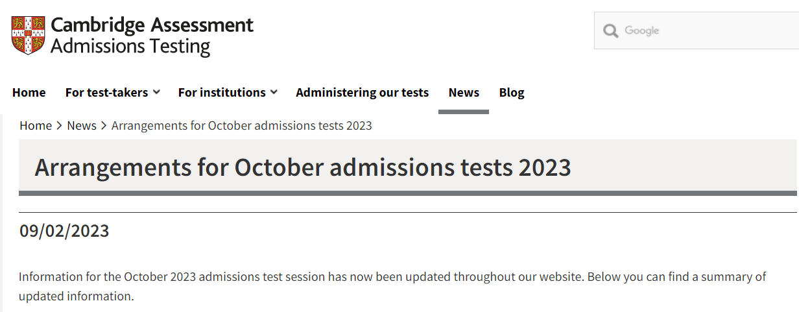Viewport: 799px width, 312px height.
Task: Open the For test-takers menu label
Action: pos(106,93)
